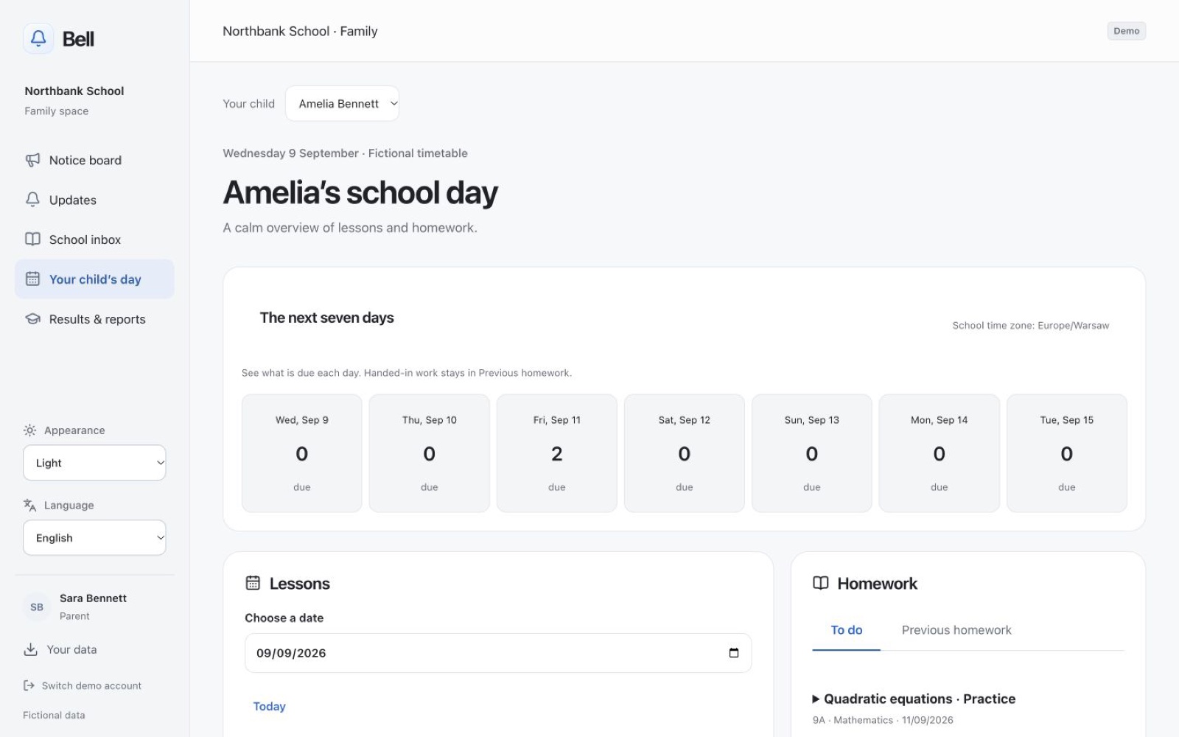This screenshot has height=737, width=1179.
Task: Select the Sun, Sep 13 day card
Action: click(812, 453)
